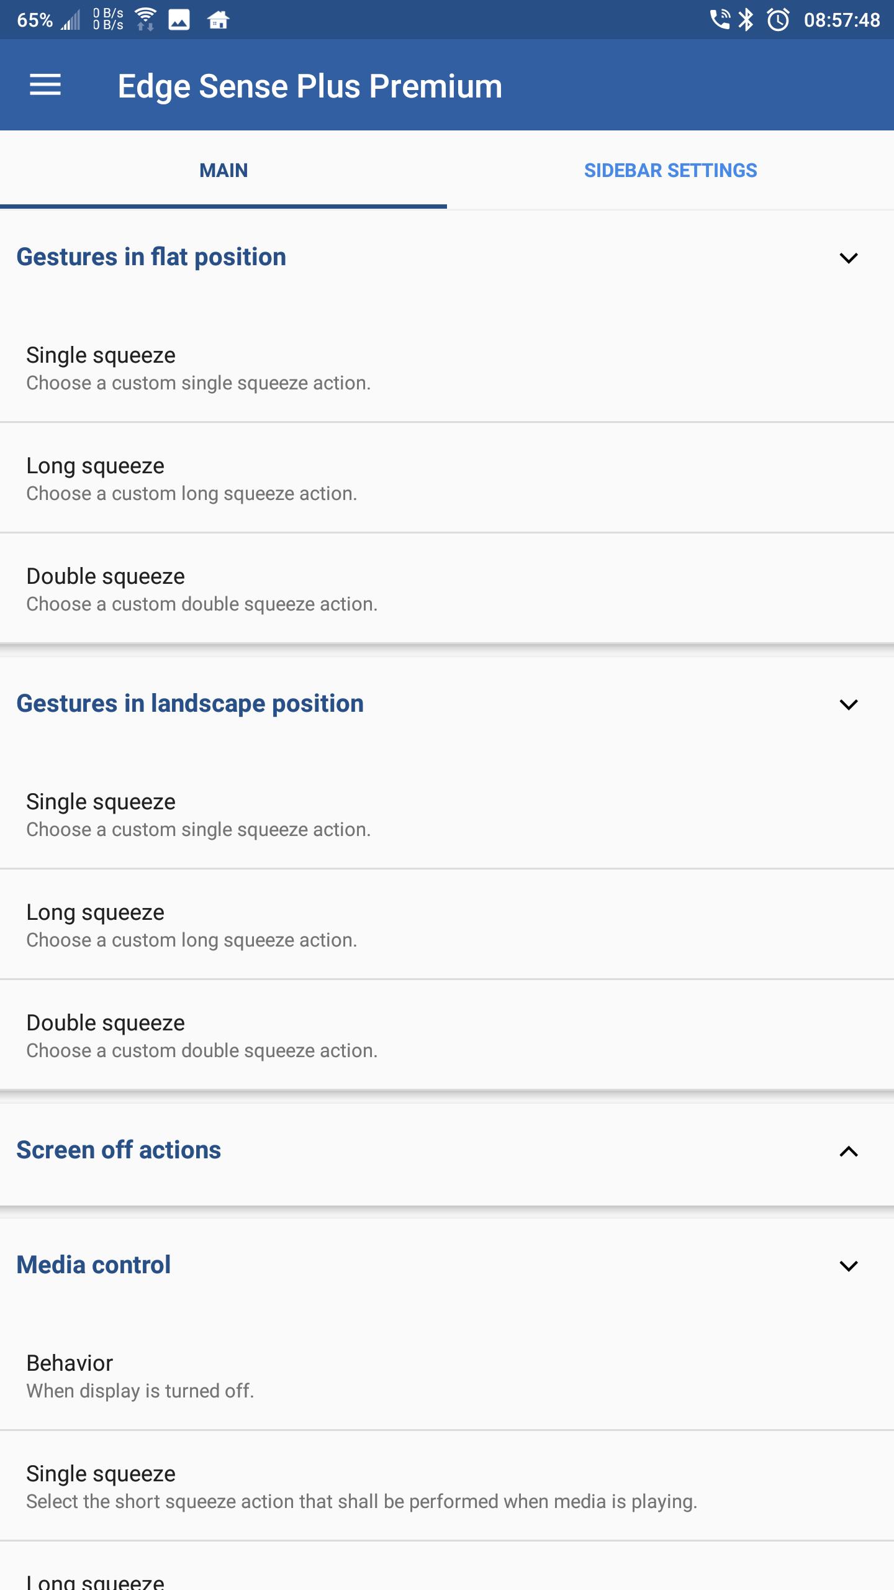Collapse Gestures in flat position section
The width and height of the screenshot is (894, 1590).
849,257
